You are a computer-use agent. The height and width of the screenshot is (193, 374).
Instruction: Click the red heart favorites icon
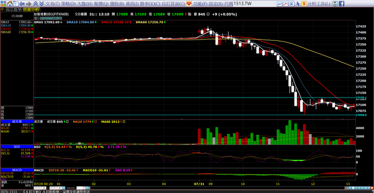189,4
